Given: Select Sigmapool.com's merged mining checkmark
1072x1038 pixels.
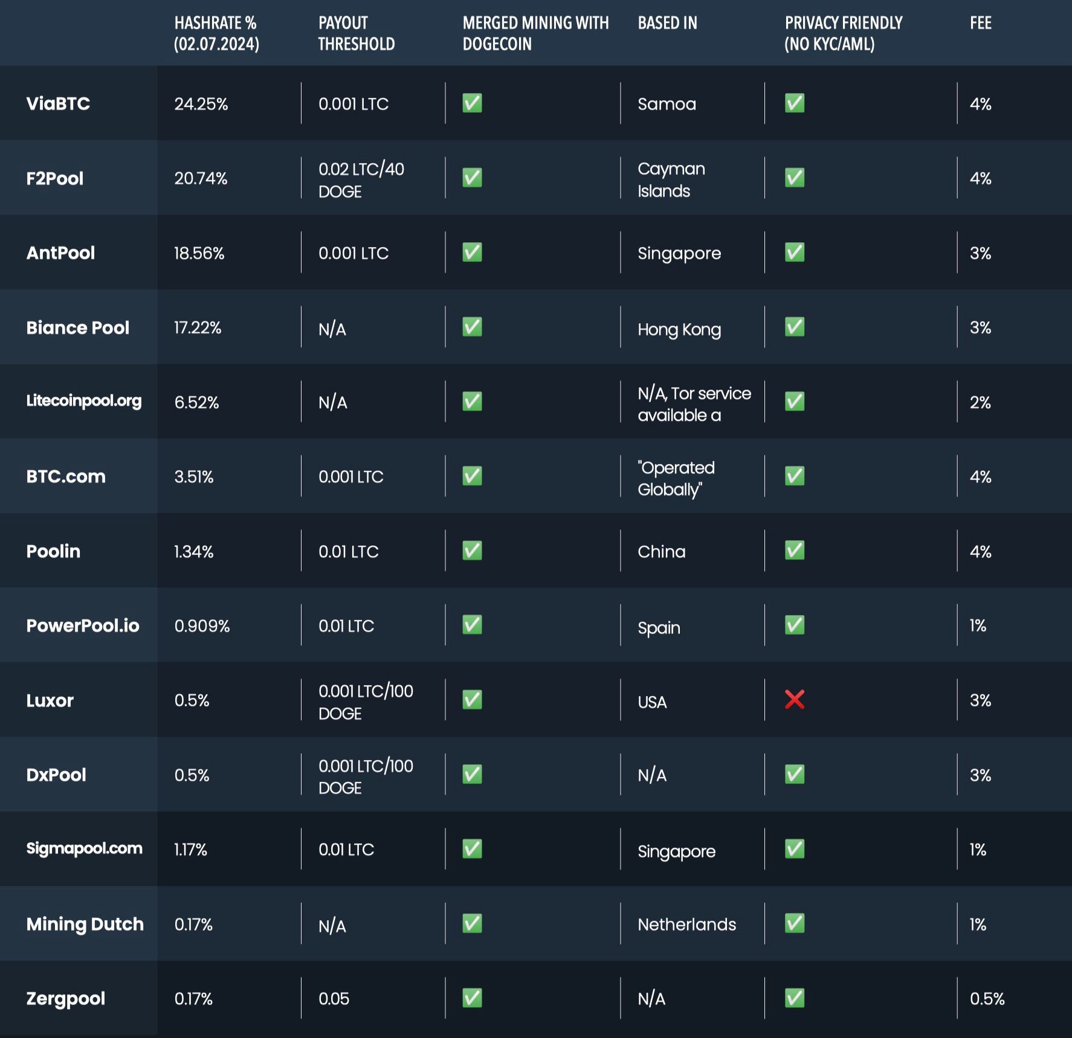Looking at the screenshot, I should [x=472, y=849].
